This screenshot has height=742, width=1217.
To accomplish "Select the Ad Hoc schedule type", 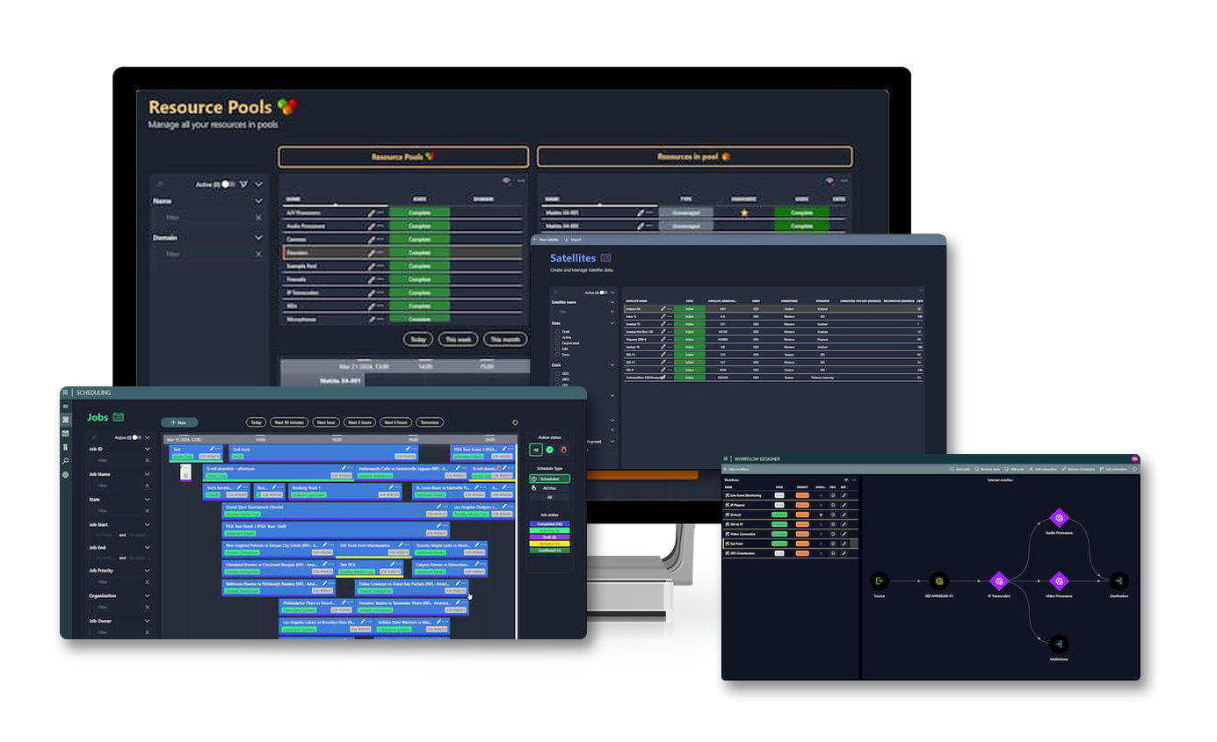I will coord(549,487).
